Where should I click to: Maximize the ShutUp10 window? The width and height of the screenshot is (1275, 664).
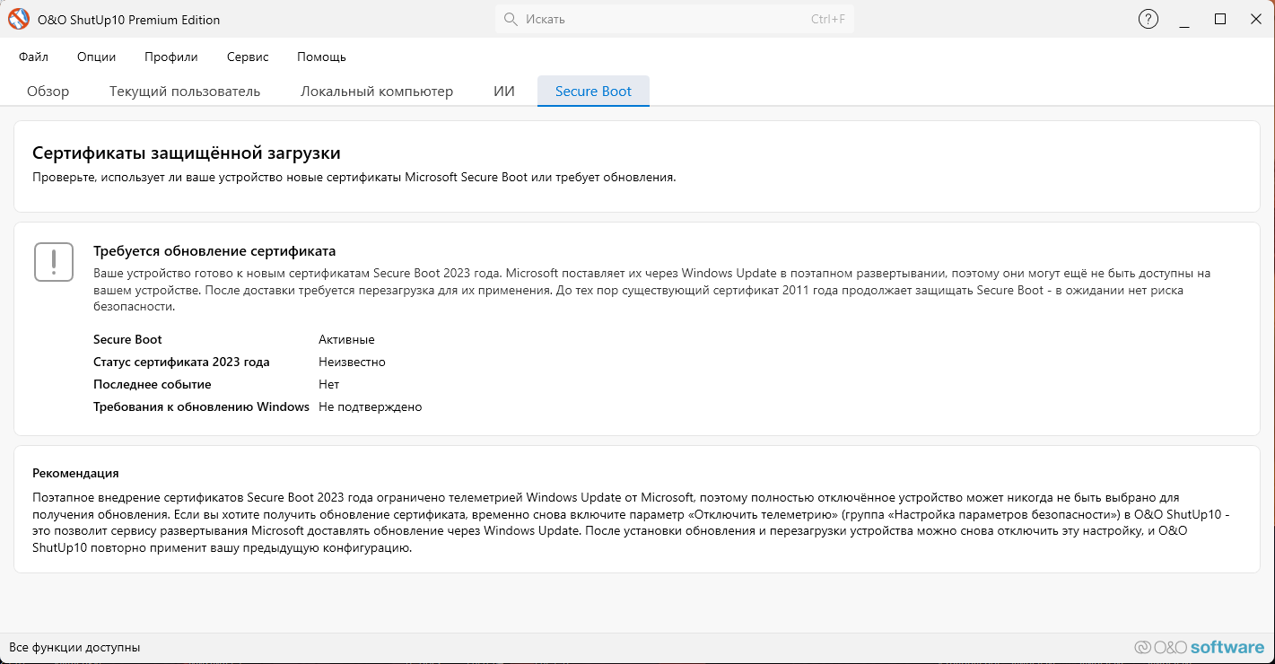pos(1219,19)
